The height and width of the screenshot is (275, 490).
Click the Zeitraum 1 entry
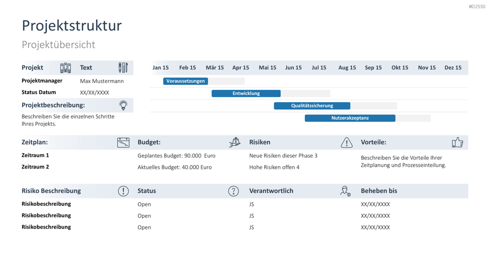(x=35, y=155)
